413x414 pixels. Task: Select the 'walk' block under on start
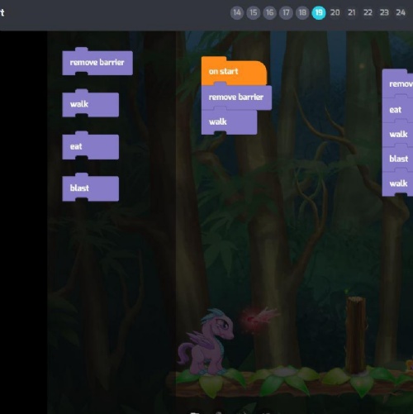pos(229,121)
